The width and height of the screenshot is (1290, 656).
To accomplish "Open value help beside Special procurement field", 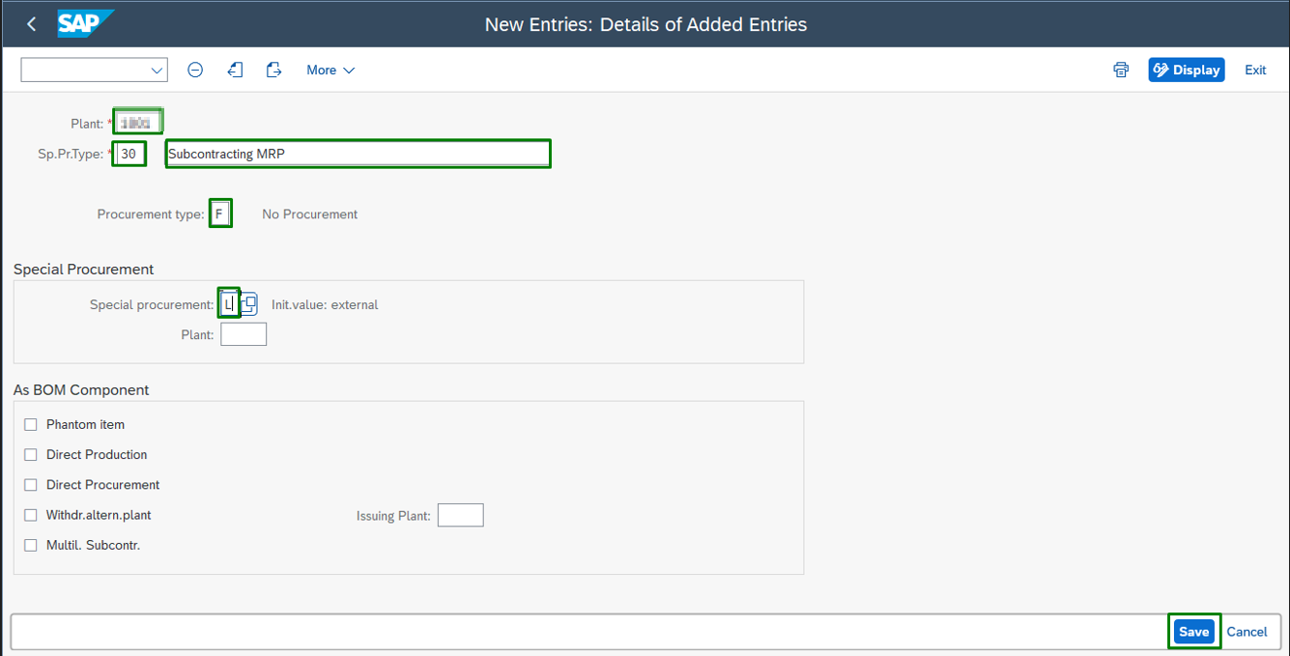I will coord(249,304).
